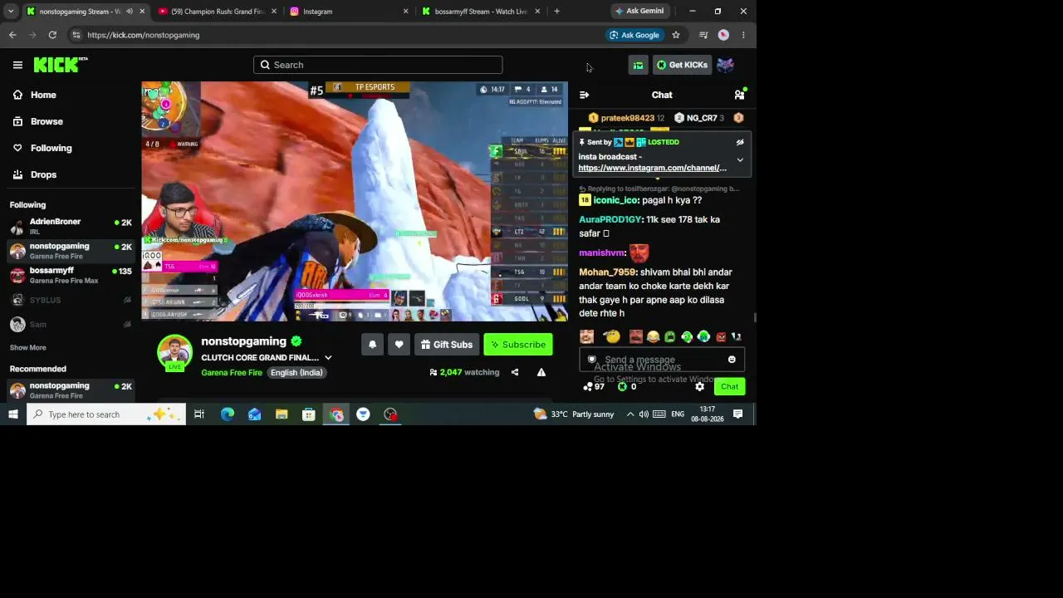Image resolution: width=1063 pixels, height=598 pixels.
Task: Click the nonstopgaming streamer avatar
Action: coord(174,353)
